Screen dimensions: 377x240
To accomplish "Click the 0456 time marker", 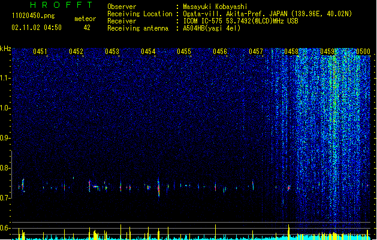I will [x=220, y=52].
